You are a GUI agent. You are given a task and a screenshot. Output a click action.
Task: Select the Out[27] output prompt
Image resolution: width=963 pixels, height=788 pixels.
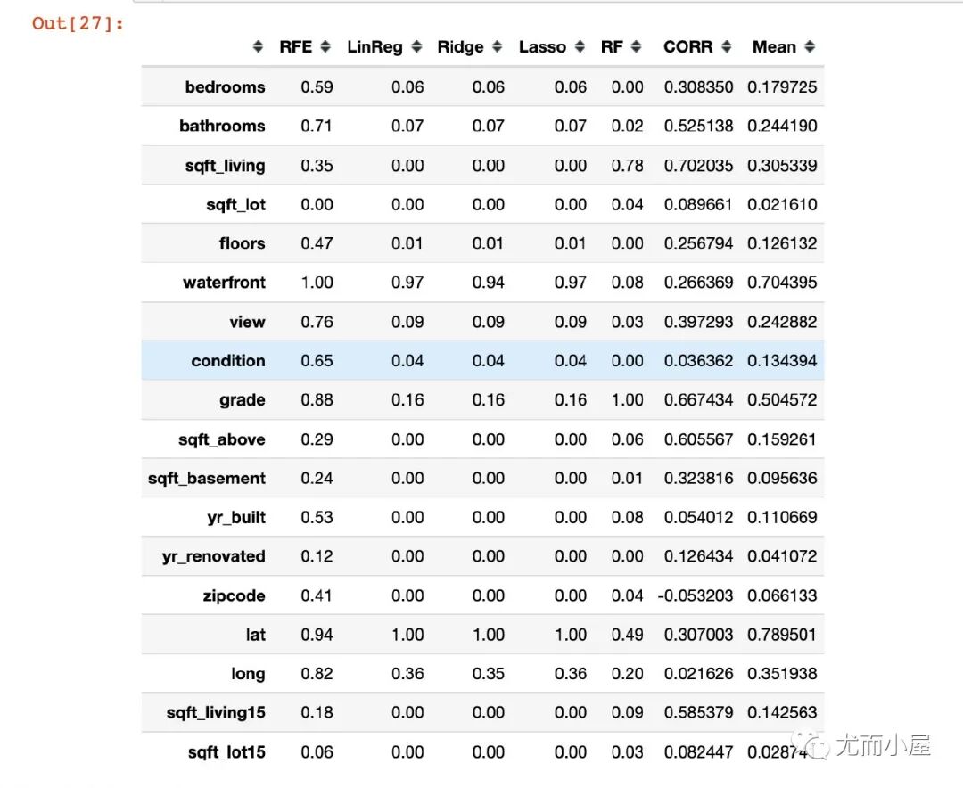click(78, 23)
